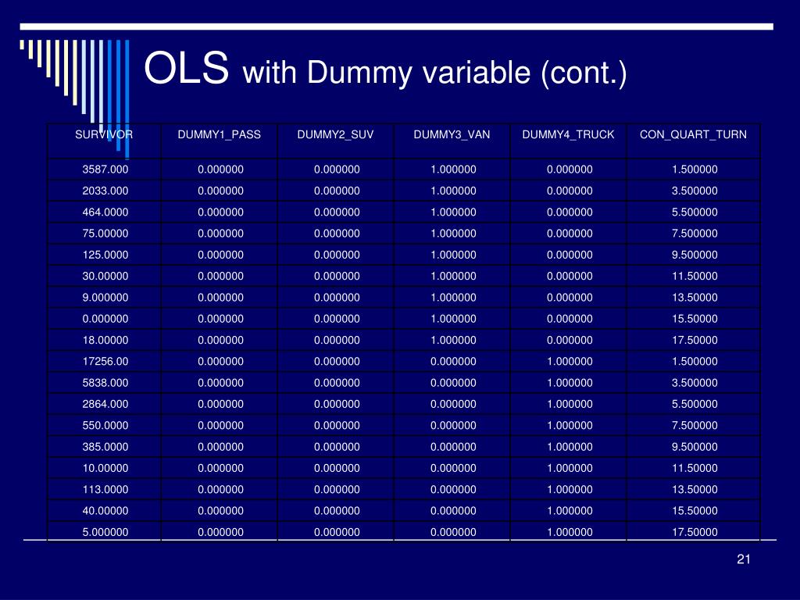This screenshot has width=800, height=600.
Task: Select the DUMMY4_TRUCK column header
Action: [x=569, y=134]
